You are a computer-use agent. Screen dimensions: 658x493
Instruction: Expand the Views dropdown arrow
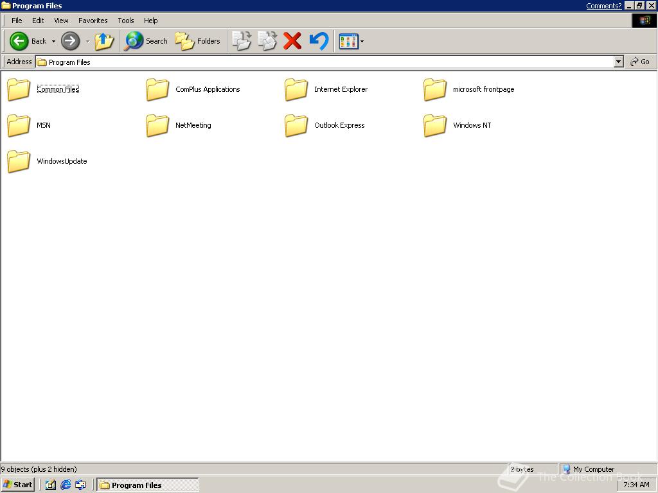click(362, 41)
